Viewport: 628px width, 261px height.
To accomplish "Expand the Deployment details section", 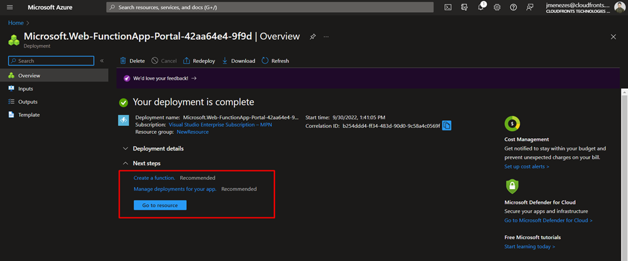I will (153, 148).
